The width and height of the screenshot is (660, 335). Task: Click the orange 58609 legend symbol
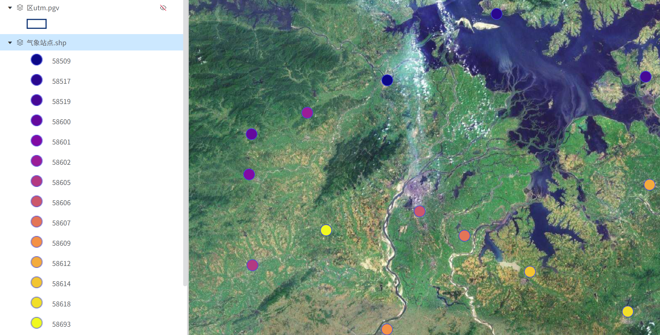(x=36, y=242)
